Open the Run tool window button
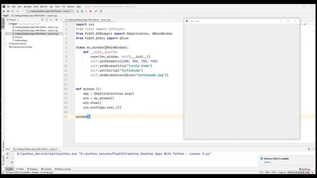This screenshot has height=178, width=317. pos(9,169)
